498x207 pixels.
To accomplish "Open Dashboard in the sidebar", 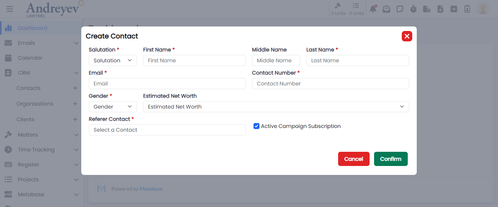I will (32, 28).
